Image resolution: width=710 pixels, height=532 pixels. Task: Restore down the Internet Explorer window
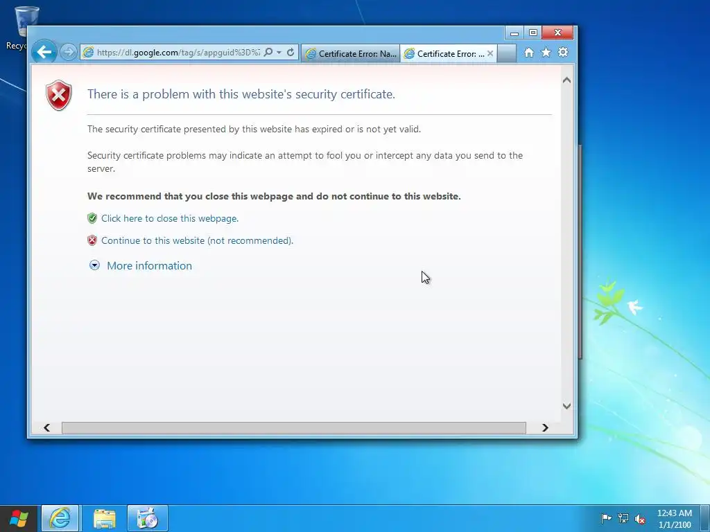[x=533, y=33]
